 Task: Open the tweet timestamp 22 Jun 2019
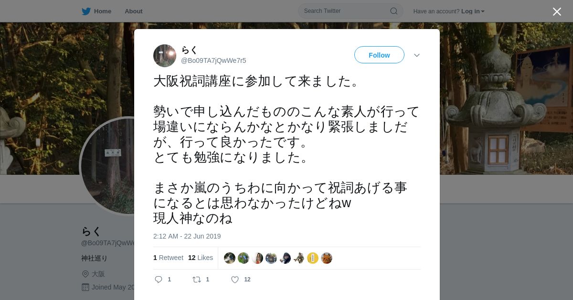coord(187,236)
